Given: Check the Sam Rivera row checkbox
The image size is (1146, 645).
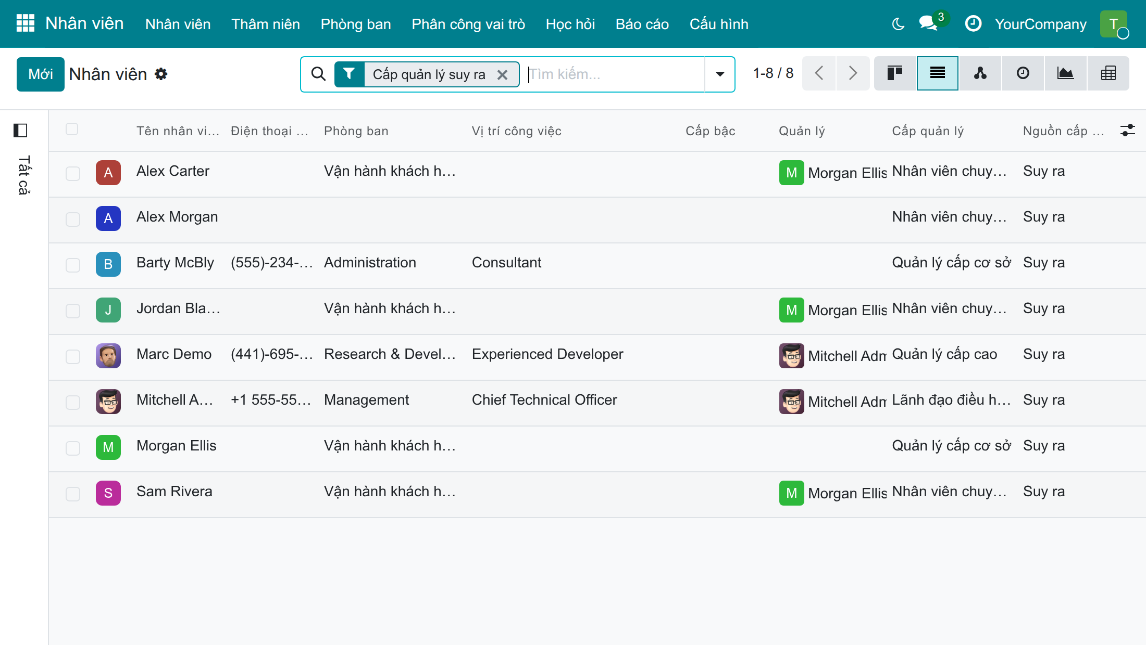Looking at the screenshot, I should click(x=73, y=494).
